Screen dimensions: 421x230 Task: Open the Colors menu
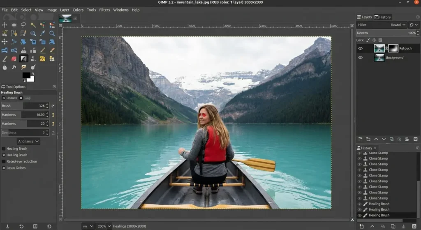[x=78, y=10]
